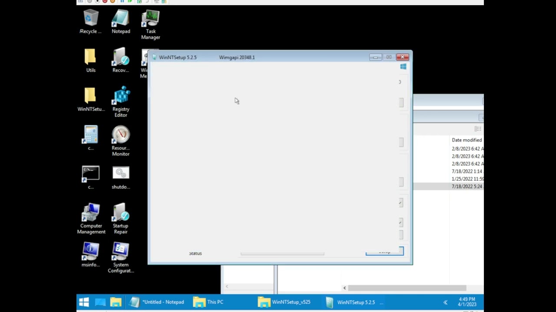Launch the Startup Repair shortcut
This screenshot has width=556, height=312.
tap(121, 219)
